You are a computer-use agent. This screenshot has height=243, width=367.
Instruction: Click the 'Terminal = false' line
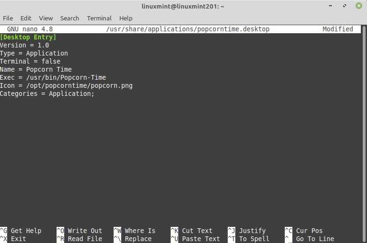[30, 61]
